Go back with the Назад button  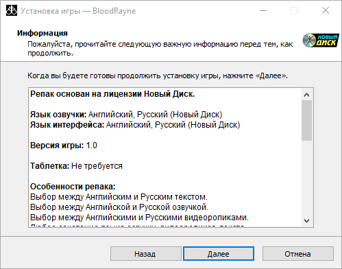[x=146, y=253]
